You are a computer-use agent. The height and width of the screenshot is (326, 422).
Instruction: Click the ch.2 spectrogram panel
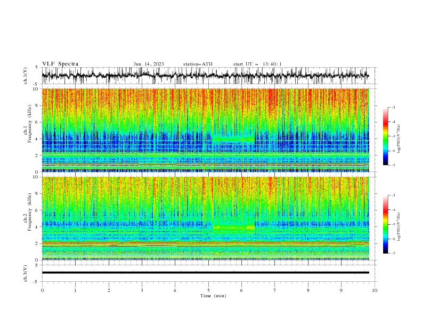click(x=205, y=218)
